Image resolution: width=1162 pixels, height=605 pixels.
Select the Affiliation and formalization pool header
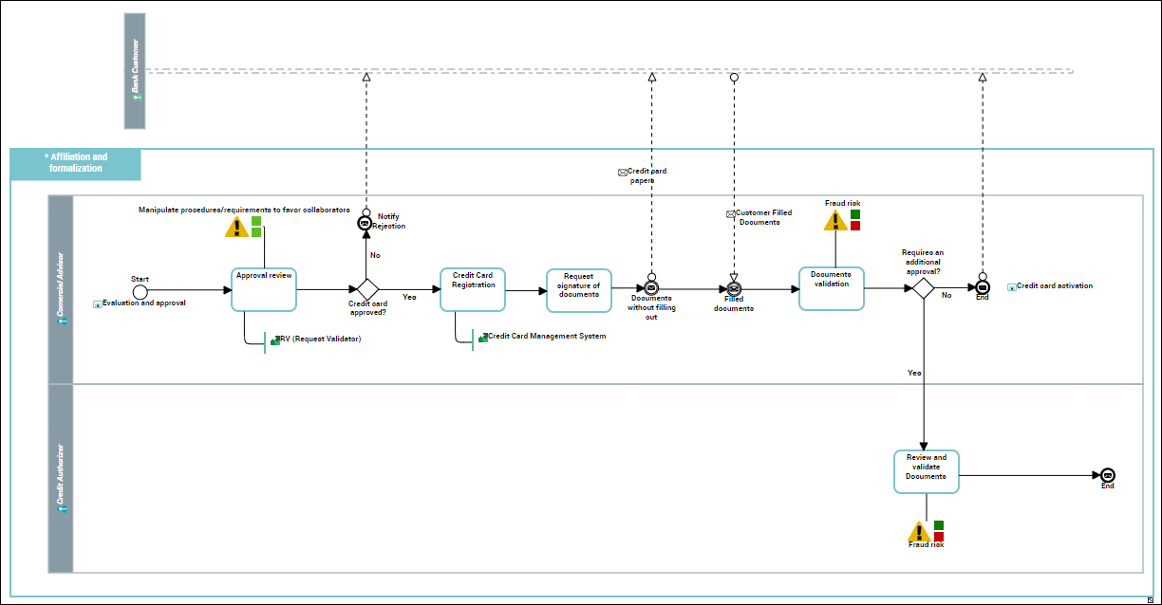[76, 164]
